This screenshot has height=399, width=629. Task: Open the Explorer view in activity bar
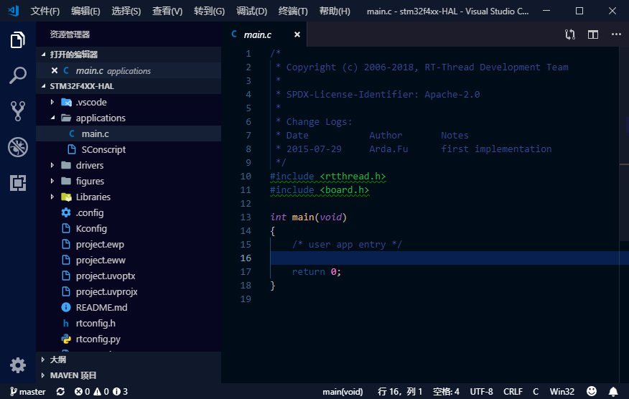pyautogui.click(x=18, y=39)
